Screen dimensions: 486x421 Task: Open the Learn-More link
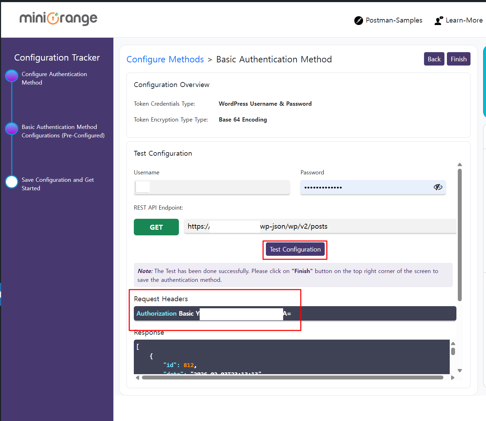464,20
